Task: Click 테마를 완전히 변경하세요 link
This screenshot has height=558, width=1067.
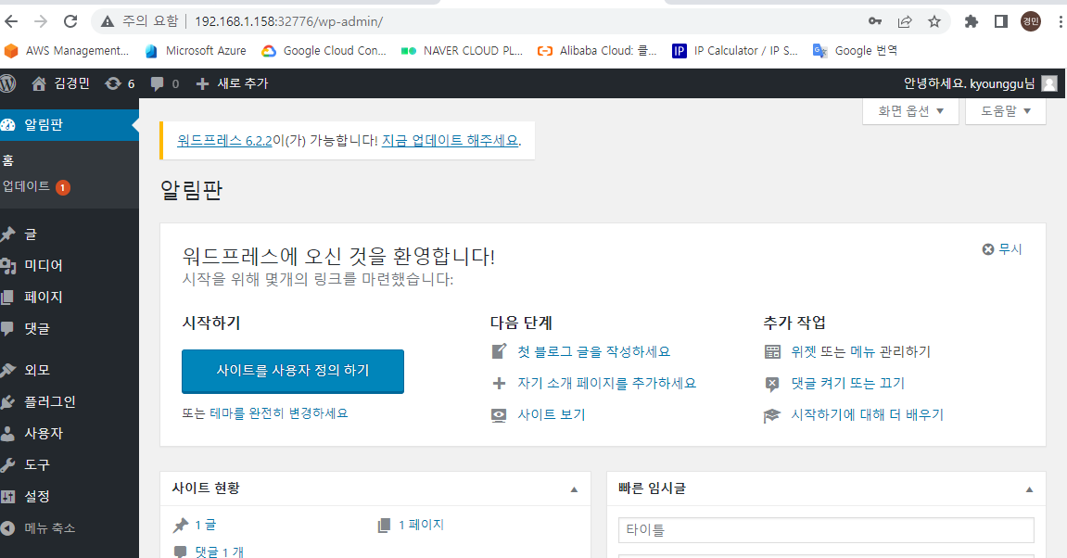Action: pos(279,413)
